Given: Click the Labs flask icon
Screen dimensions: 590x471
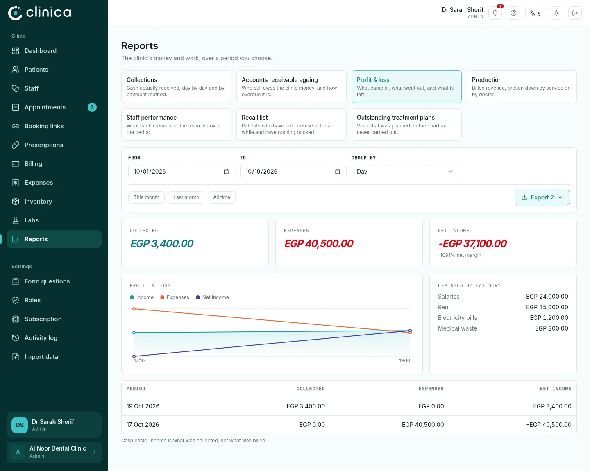Looking at the screenshot, I should pyautogui.click(x=16, y=220).
